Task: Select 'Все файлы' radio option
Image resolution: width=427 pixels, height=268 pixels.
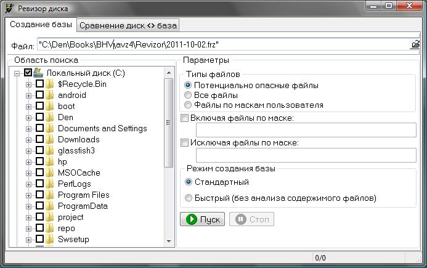Action: pyautogui.click(x=189, y=95)
